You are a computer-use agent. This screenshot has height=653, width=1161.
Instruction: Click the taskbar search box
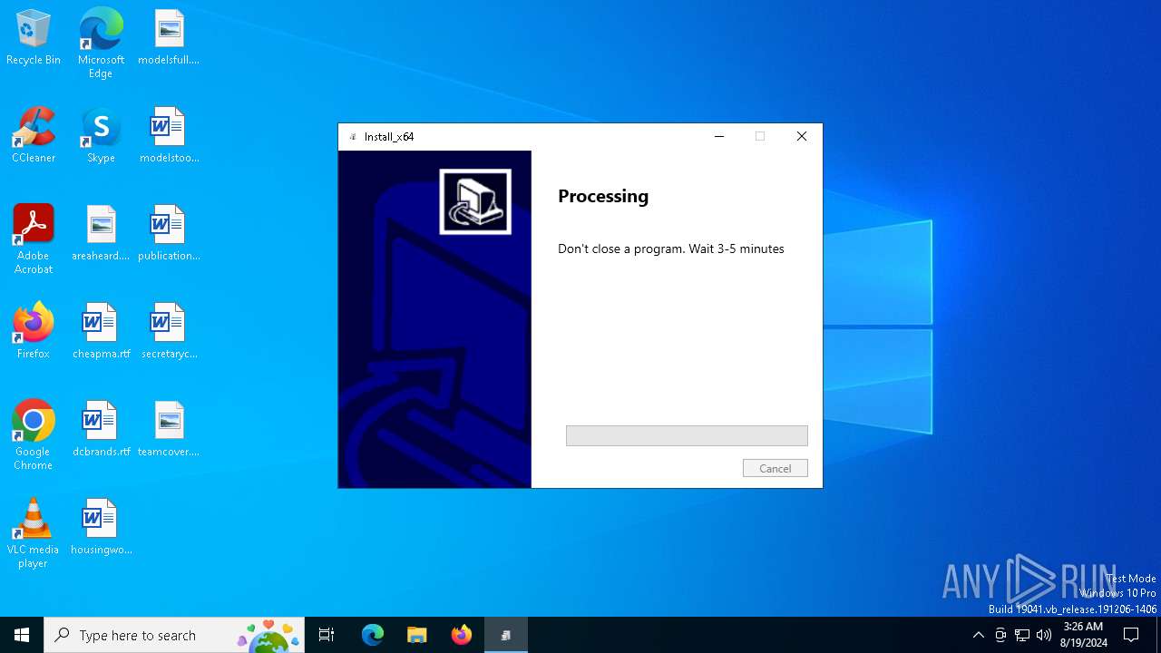(x=174, y=635)
